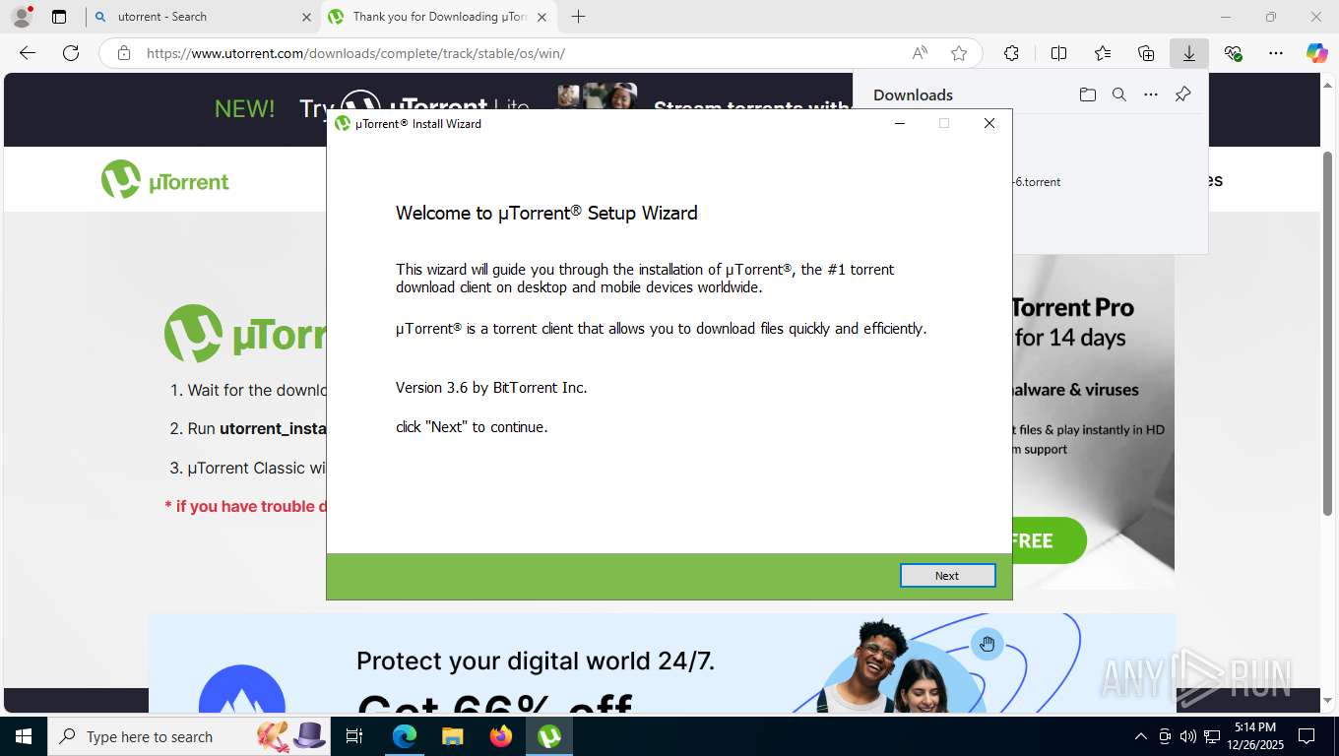Viewport: 1339px width, 756px height.
Task: Open volume control in the system tray
Action: tap(1188, 736)
